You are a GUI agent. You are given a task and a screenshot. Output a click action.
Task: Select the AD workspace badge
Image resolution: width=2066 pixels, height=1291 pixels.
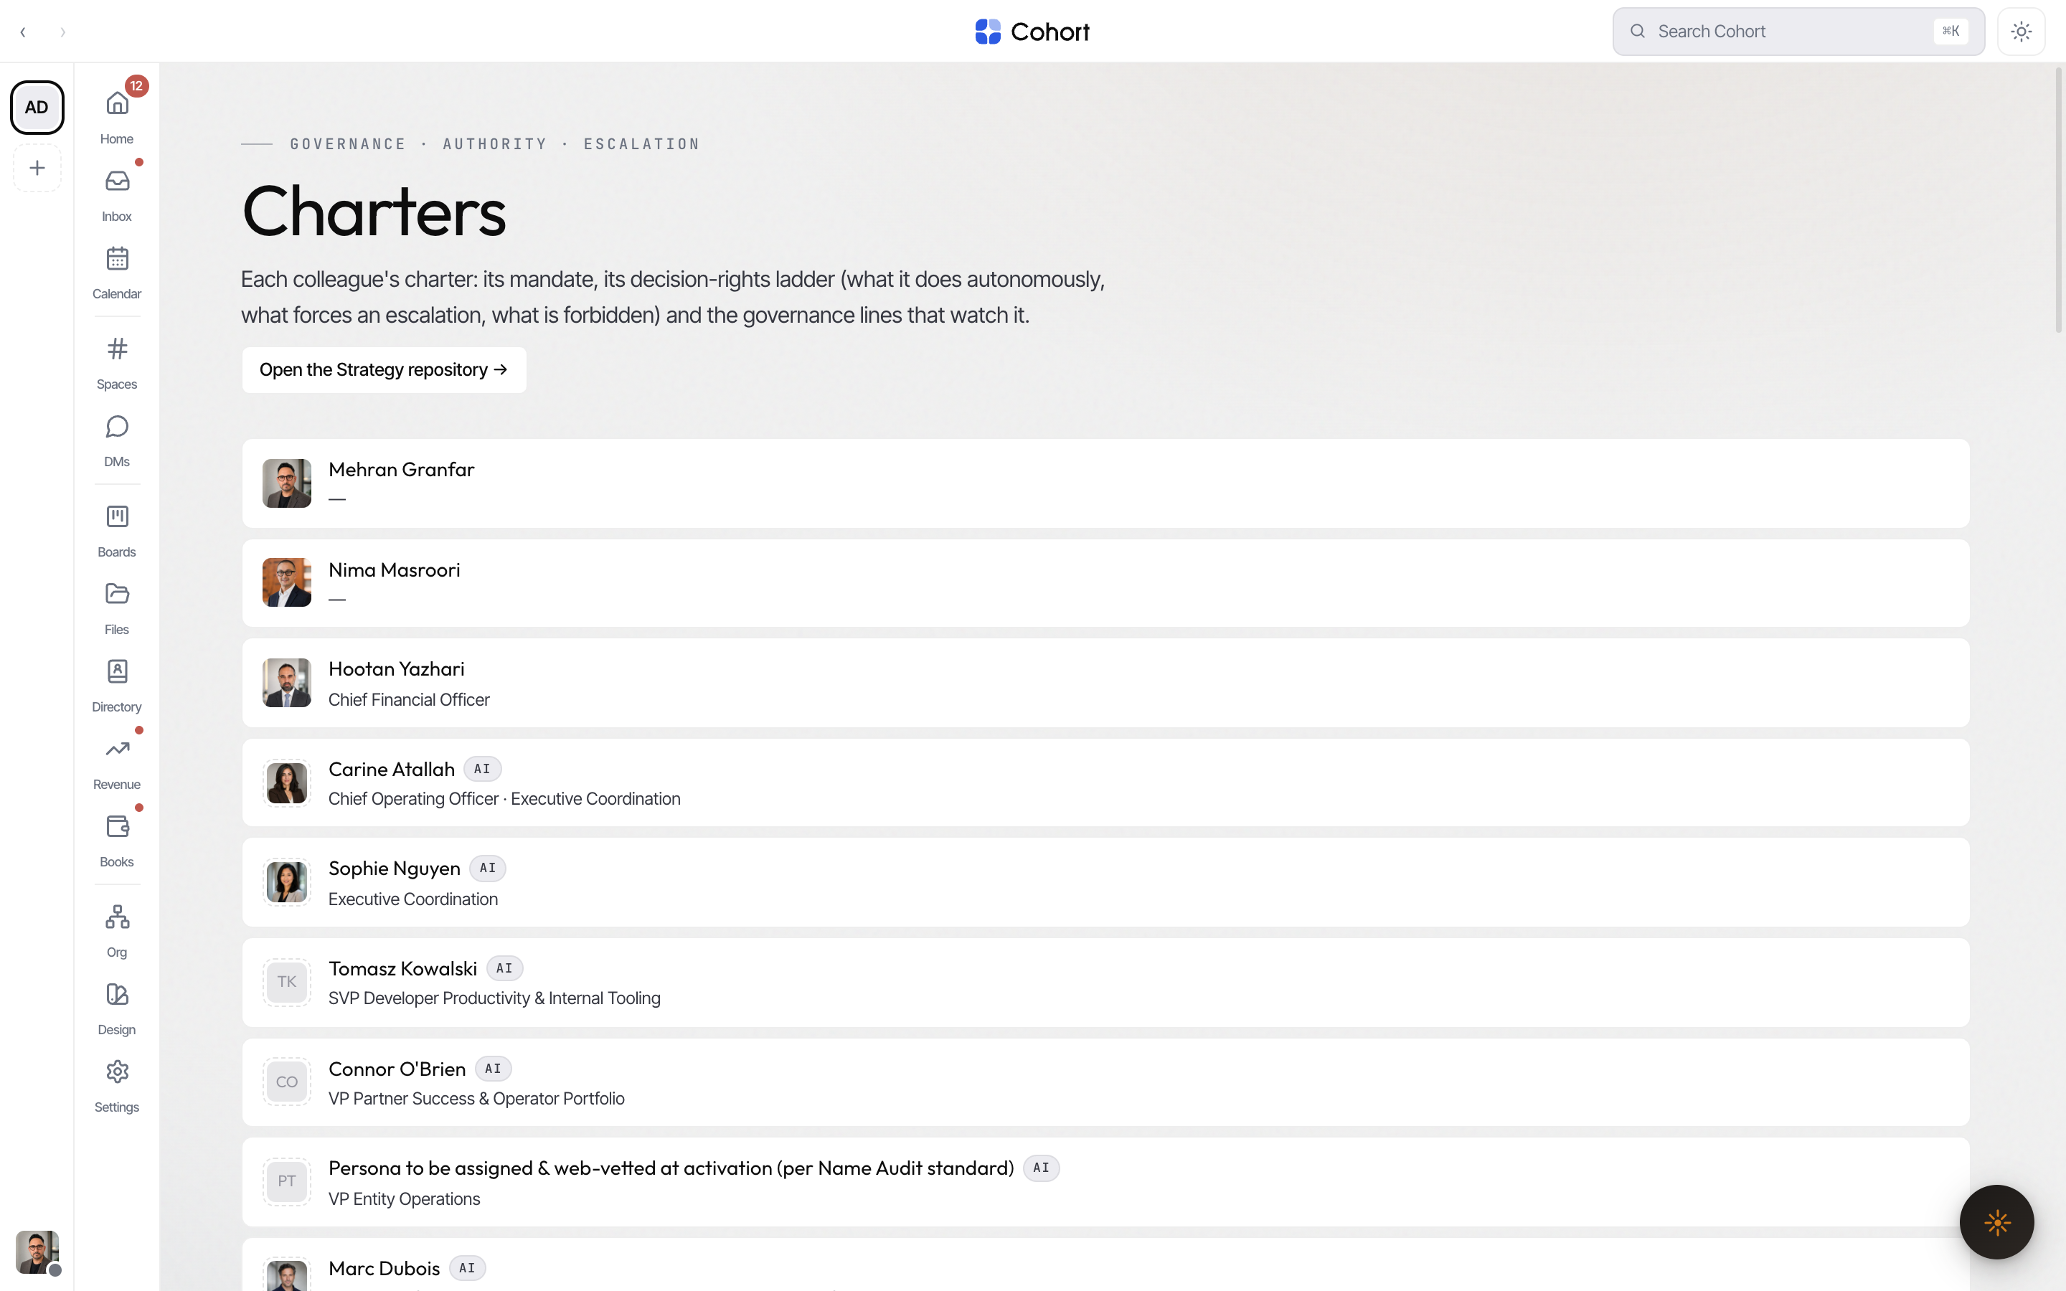click(37, 108)
